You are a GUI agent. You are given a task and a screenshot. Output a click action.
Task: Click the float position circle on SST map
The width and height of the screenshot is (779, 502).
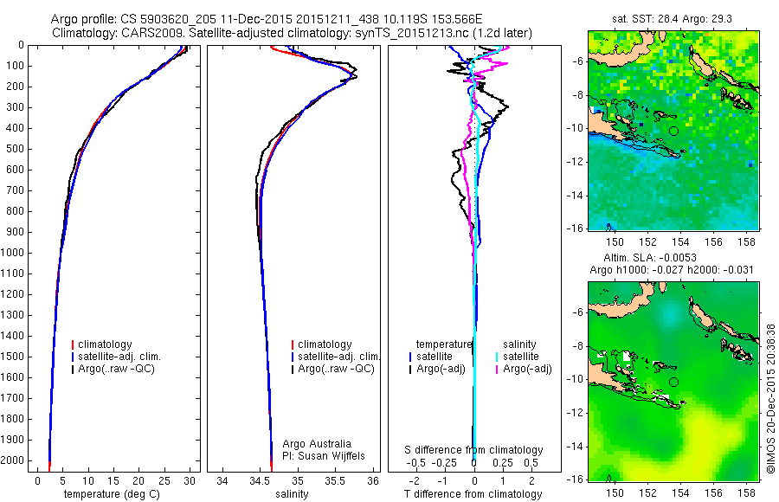tap(673, 132)
